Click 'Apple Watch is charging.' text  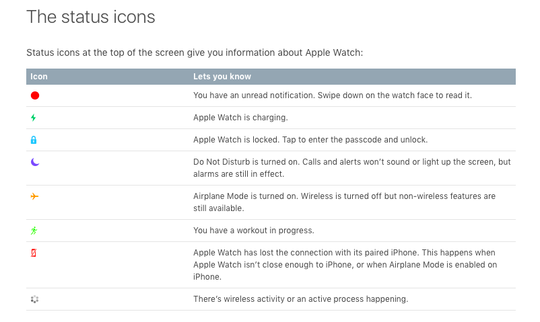pos(240,118)
